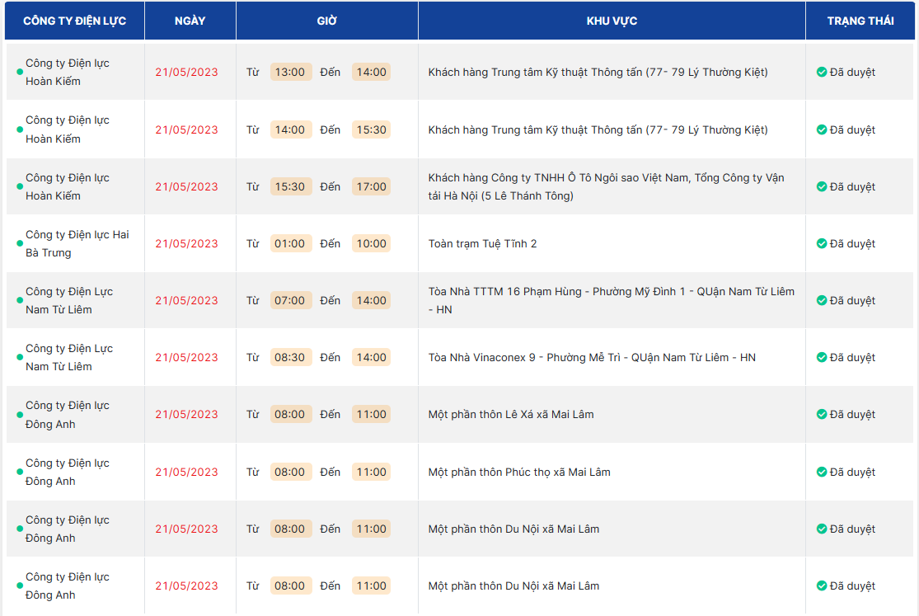Click green status dot beside Công ty Điện lực Hai Bà Trưng
919x616 pixels.
pos(20,244)
